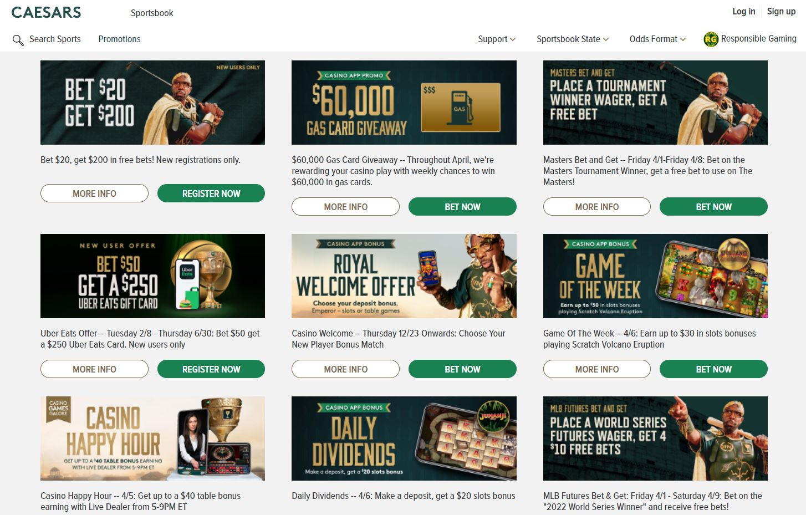Open the Uber Eats gift card banner
Screen dimensions: 806x515
click(152, 276)
